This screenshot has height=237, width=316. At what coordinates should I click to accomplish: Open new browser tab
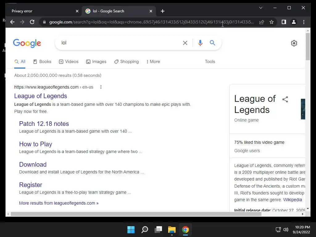coord(162,11)
